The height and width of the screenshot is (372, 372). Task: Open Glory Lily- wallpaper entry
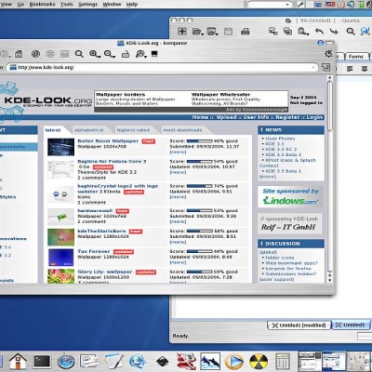105,272
